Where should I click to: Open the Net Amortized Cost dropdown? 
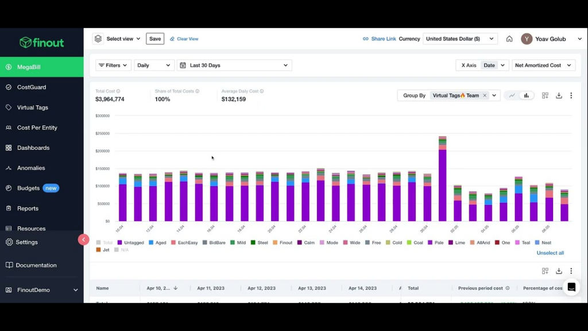(543, 65)
